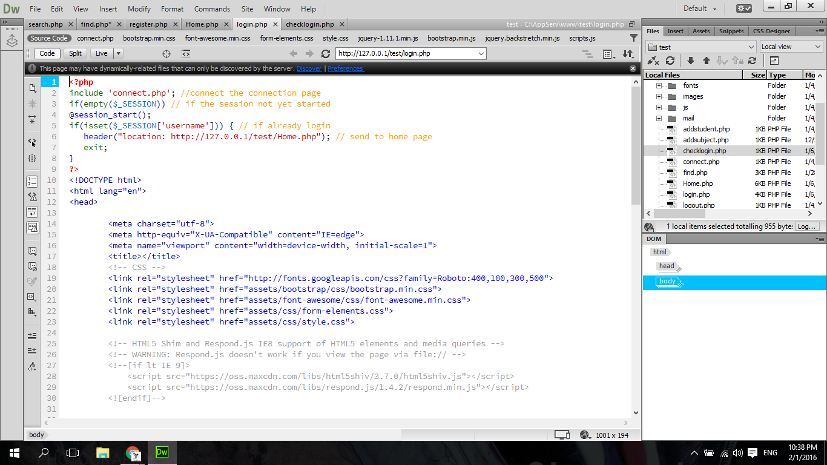Click the FTP log globe icon
Screen dimensions: 827x465
[x=649, y=226]
